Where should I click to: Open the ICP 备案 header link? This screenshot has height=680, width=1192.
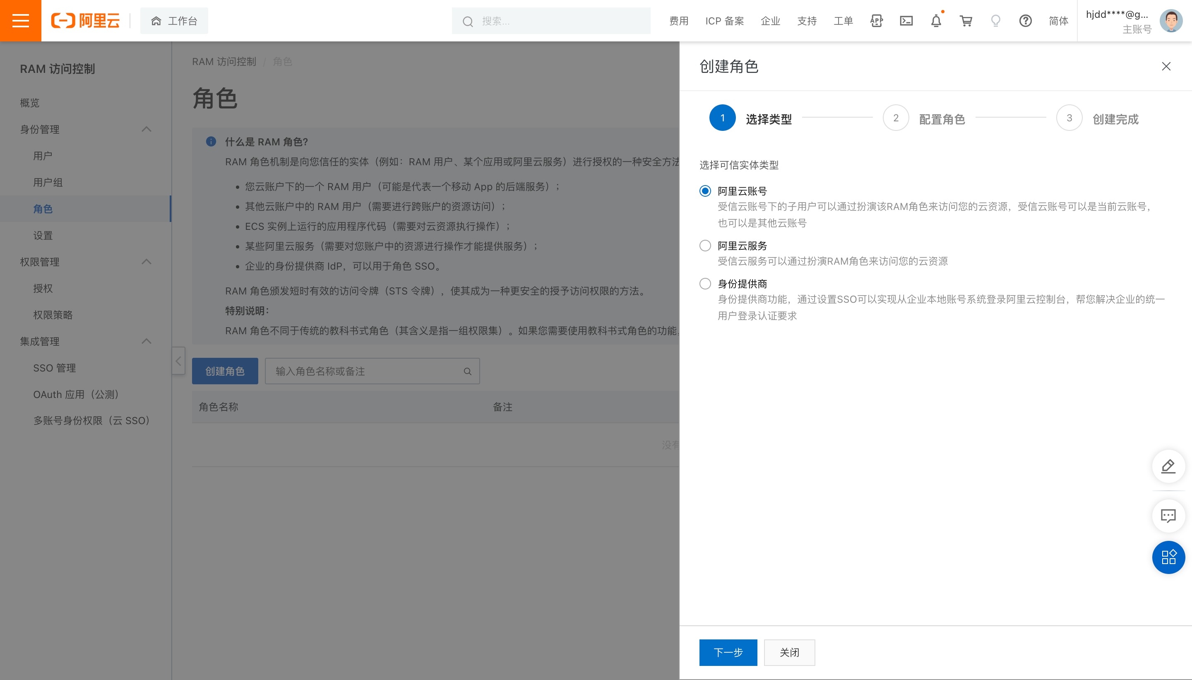click(724, 21)
